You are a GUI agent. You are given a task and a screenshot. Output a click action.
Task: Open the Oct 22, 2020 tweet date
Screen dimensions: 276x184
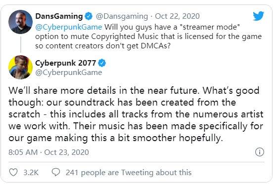(x=177, y=16)
